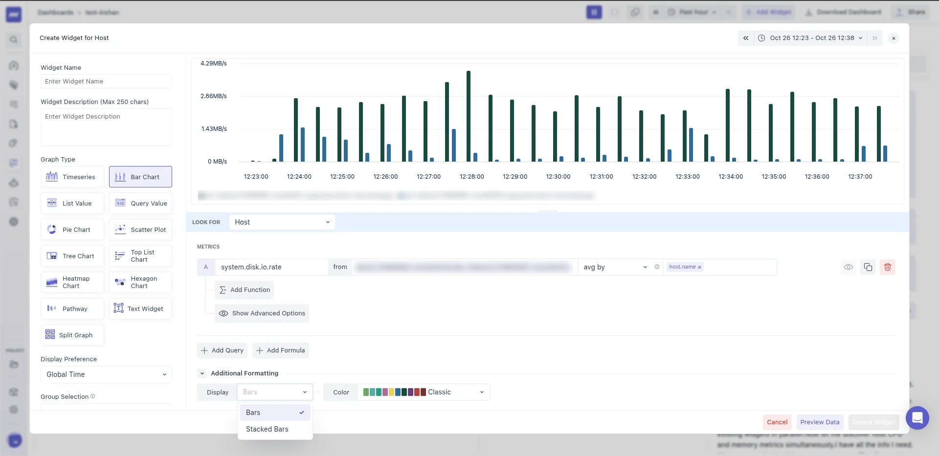
Task: Click the Enter Widget Name field
Action: coord(106,82)
